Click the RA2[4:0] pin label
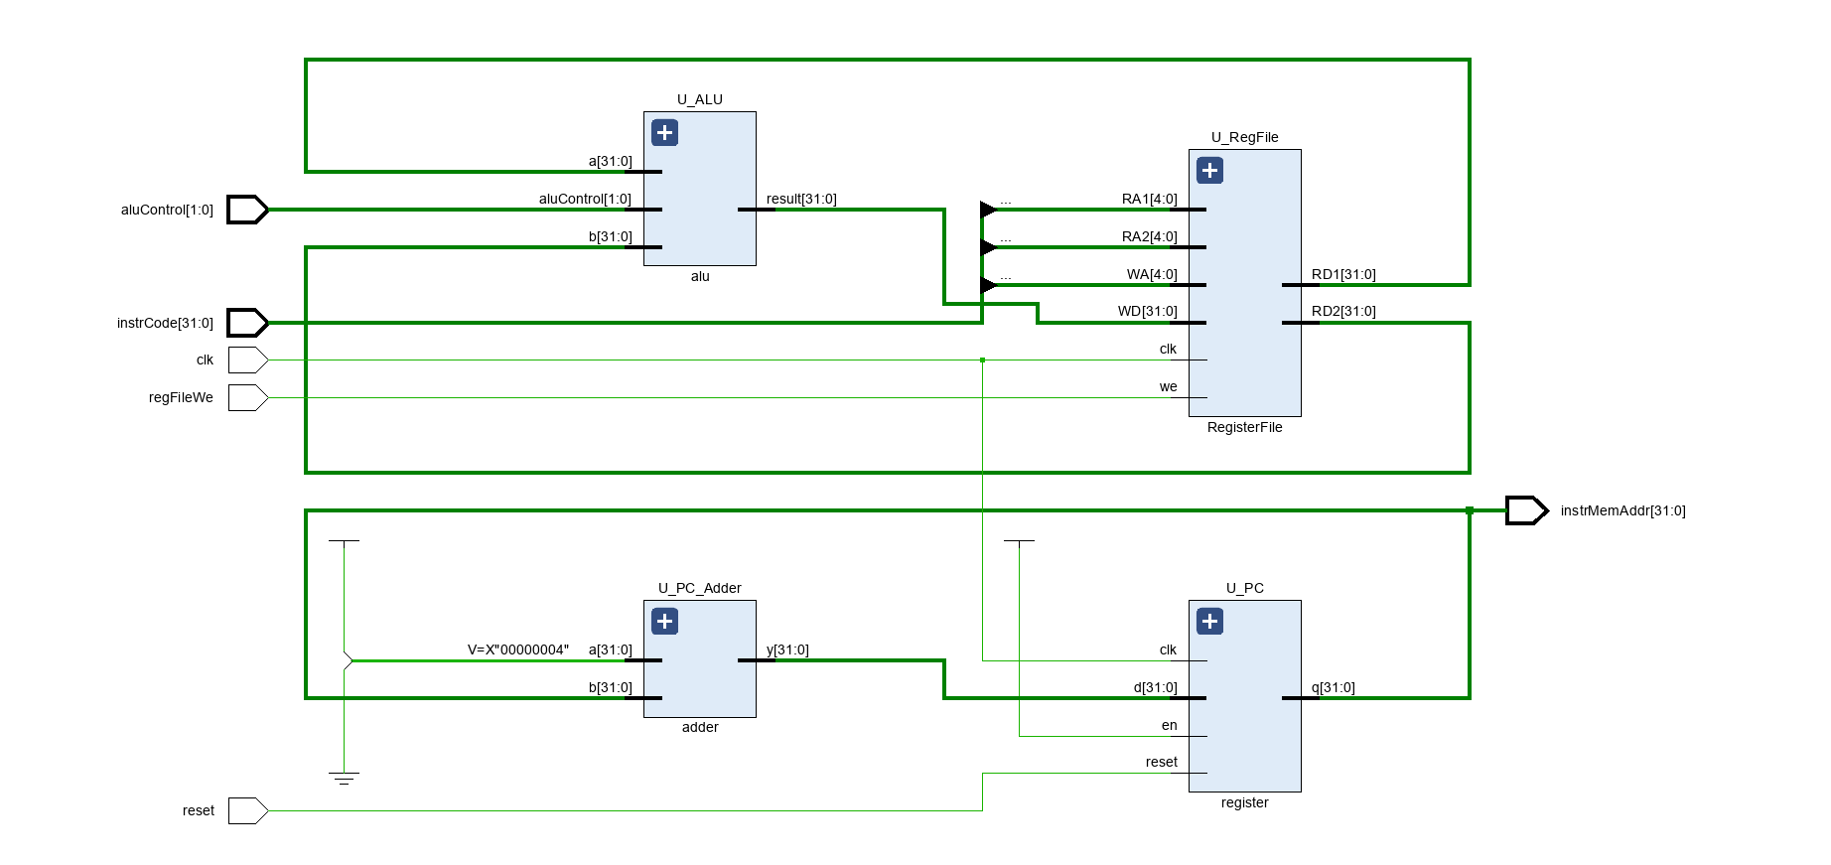The width and height of the screenshot is (1831, 865). 1150,236
